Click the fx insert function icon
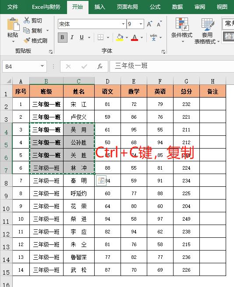The width and height of the screenshot is (234, 287). (100, 66)
